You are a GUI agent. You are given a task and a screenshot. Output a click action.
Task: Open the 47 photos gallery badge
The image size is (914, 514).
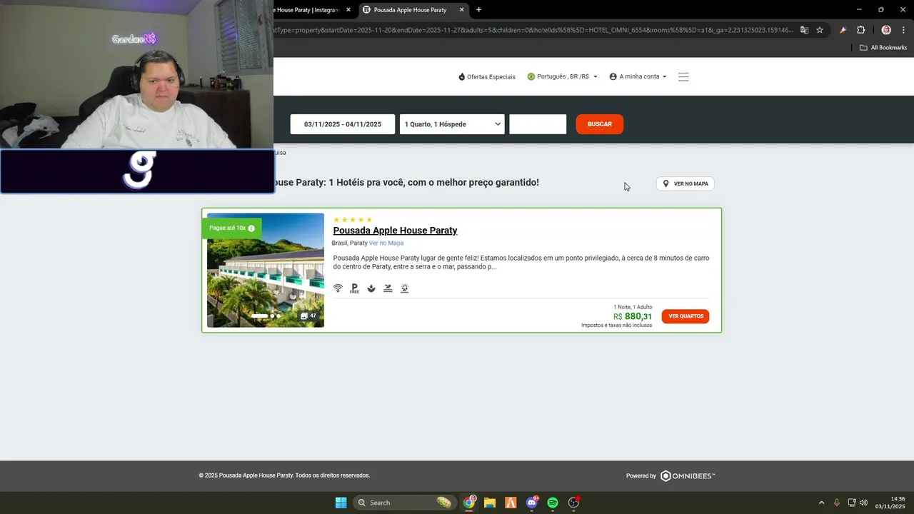(x=308, y=316)
